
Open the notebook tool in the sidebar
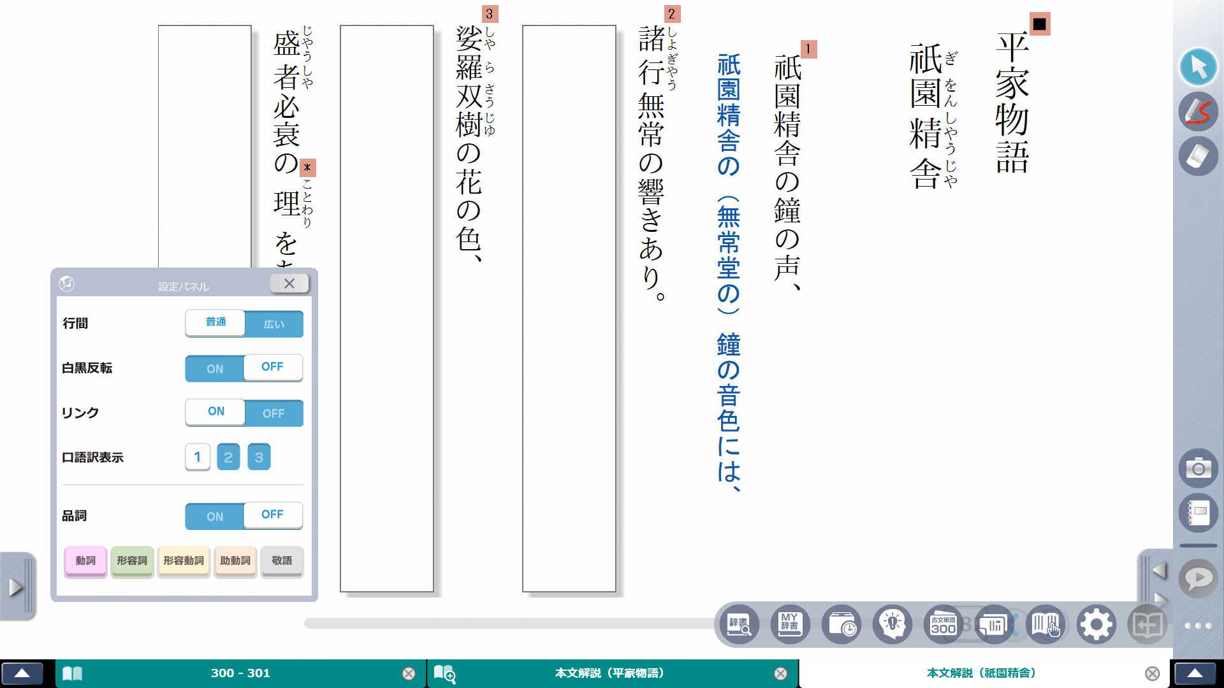click(x=1198, y=513)
